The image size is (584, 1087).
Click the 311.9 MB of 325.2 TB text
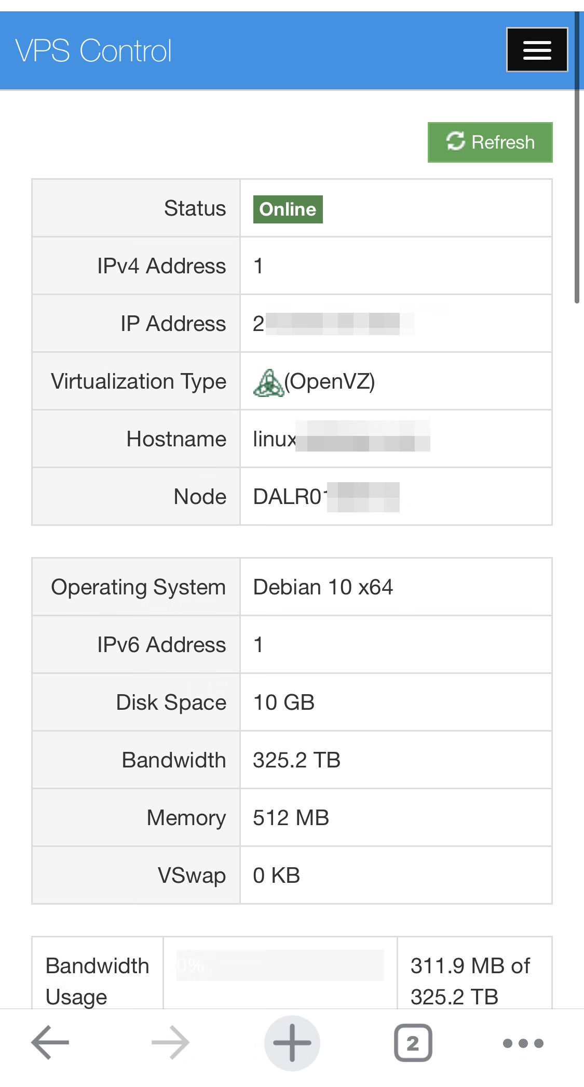point(470,981)
